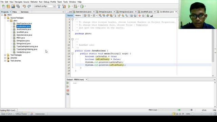
Task: Open the Tools menu
Action: (65, 2)
